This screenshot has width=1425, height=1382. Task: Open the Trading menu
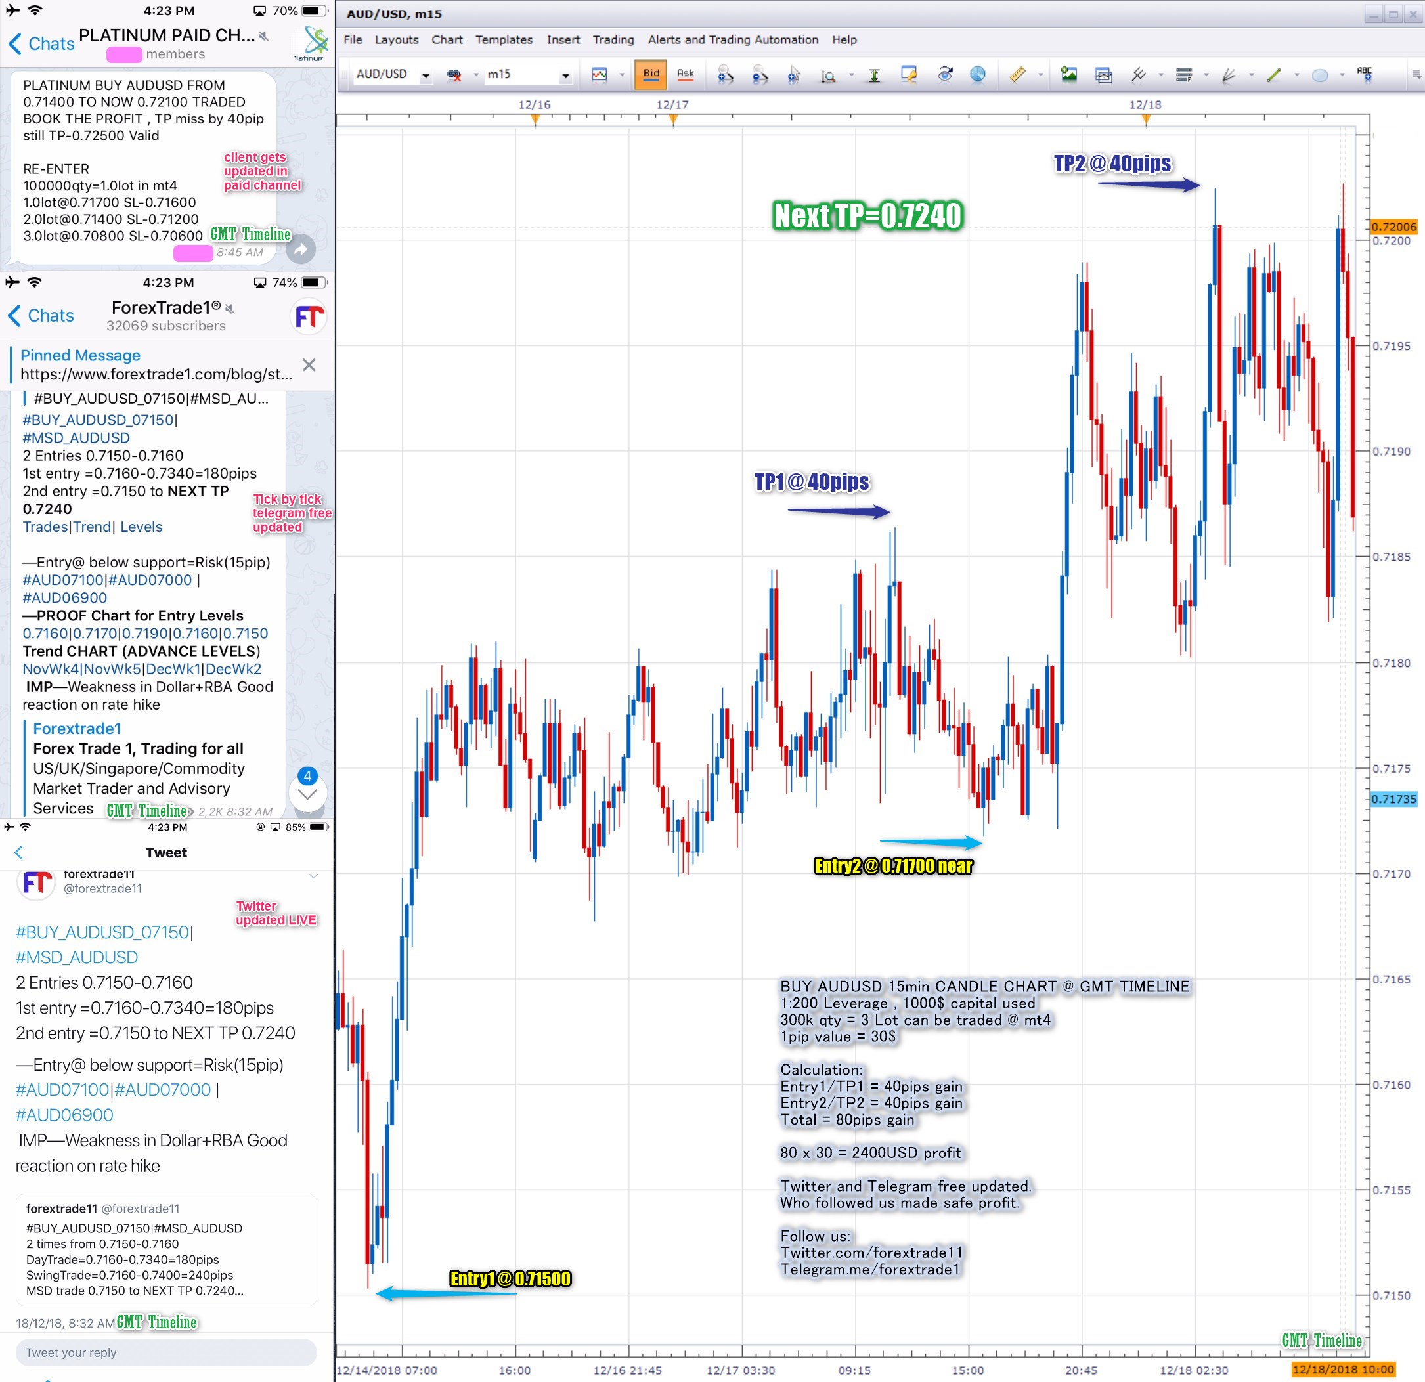coord(613,40)
